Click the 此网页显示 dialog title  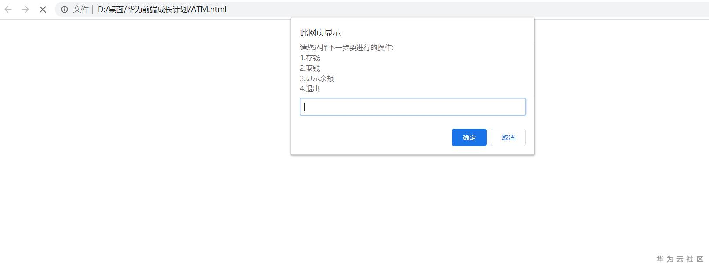(320, 33)
